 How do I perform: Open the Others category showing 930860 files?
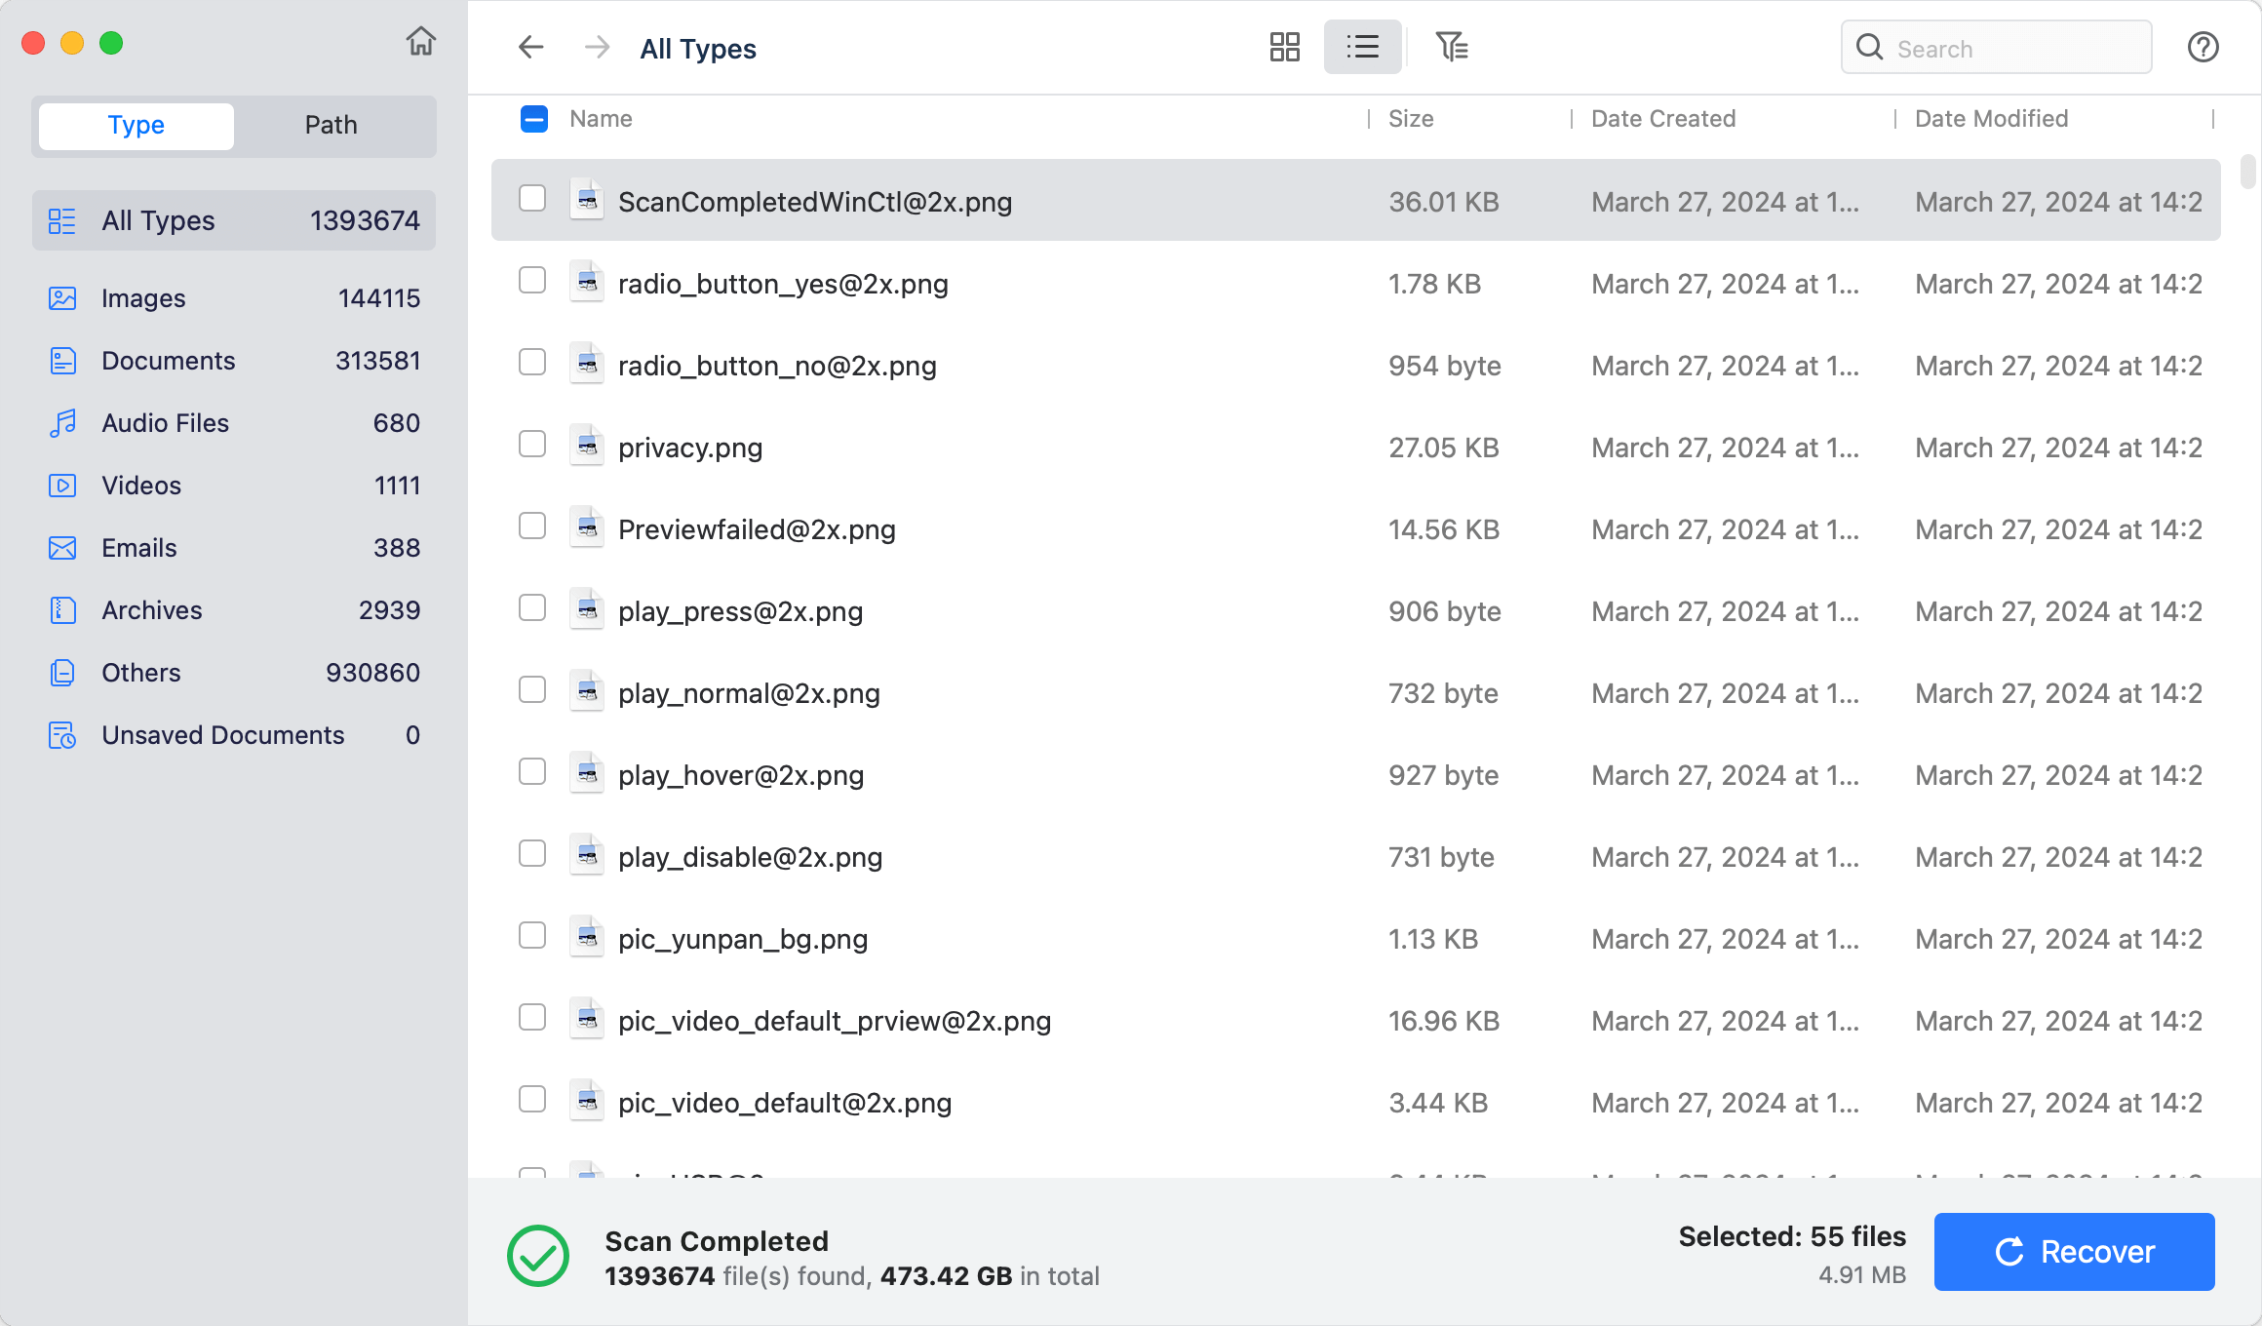(140, 673)
